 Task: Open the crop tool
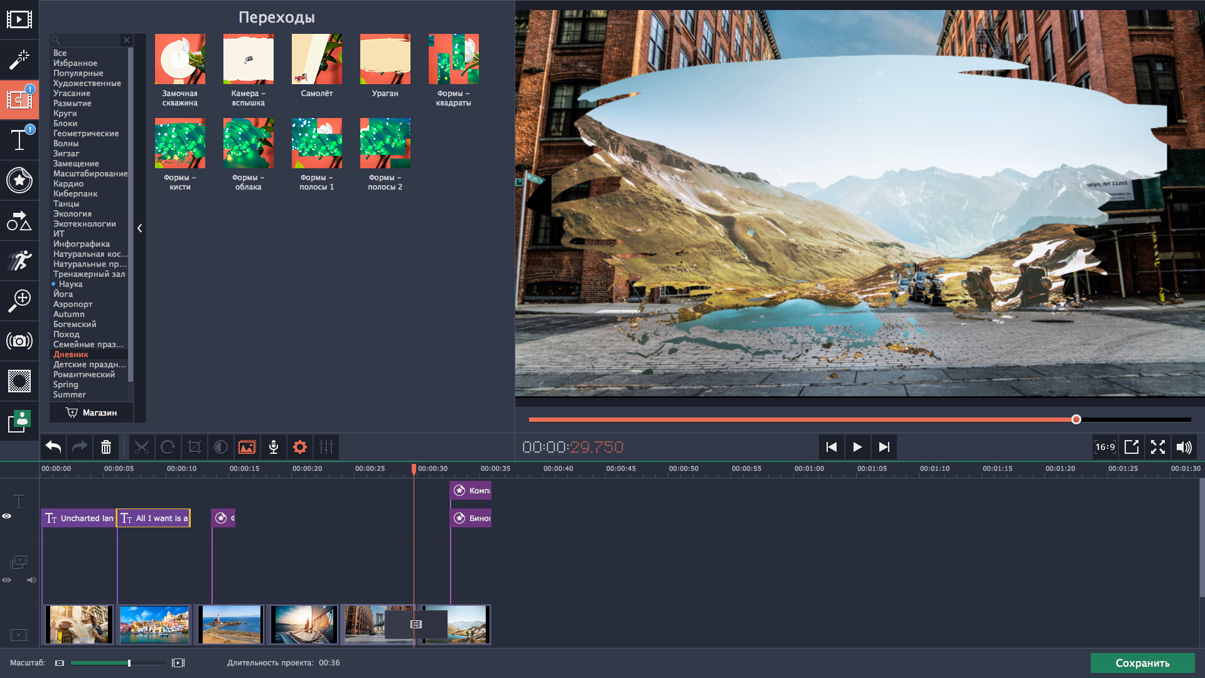[x=195, y=447]
